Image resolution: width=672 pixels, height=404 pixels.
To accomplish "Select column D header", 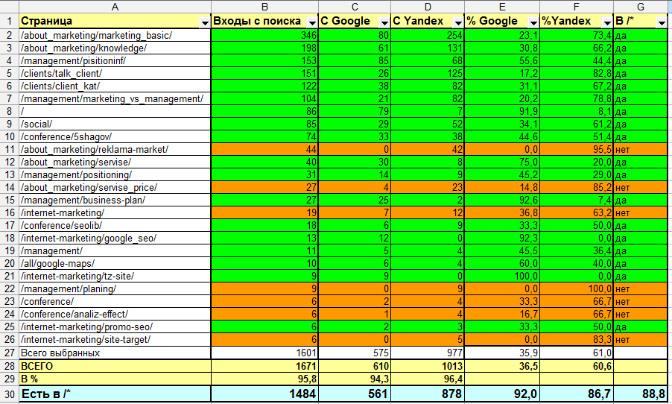I will click(x=428, y=7).
